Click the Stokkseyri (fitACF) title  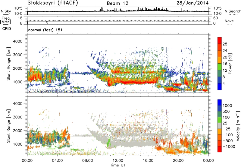[53, 3]
